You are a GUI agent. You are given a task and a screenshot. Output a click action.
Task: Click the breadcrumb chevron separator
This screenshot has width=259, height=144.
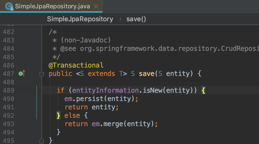tap(120, 19)
